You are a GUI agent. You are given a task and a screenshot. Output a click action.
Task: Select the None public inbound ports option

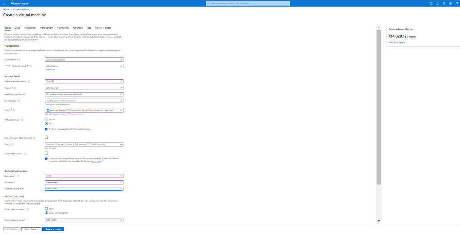pyautogui.click(x=46, y=208)
